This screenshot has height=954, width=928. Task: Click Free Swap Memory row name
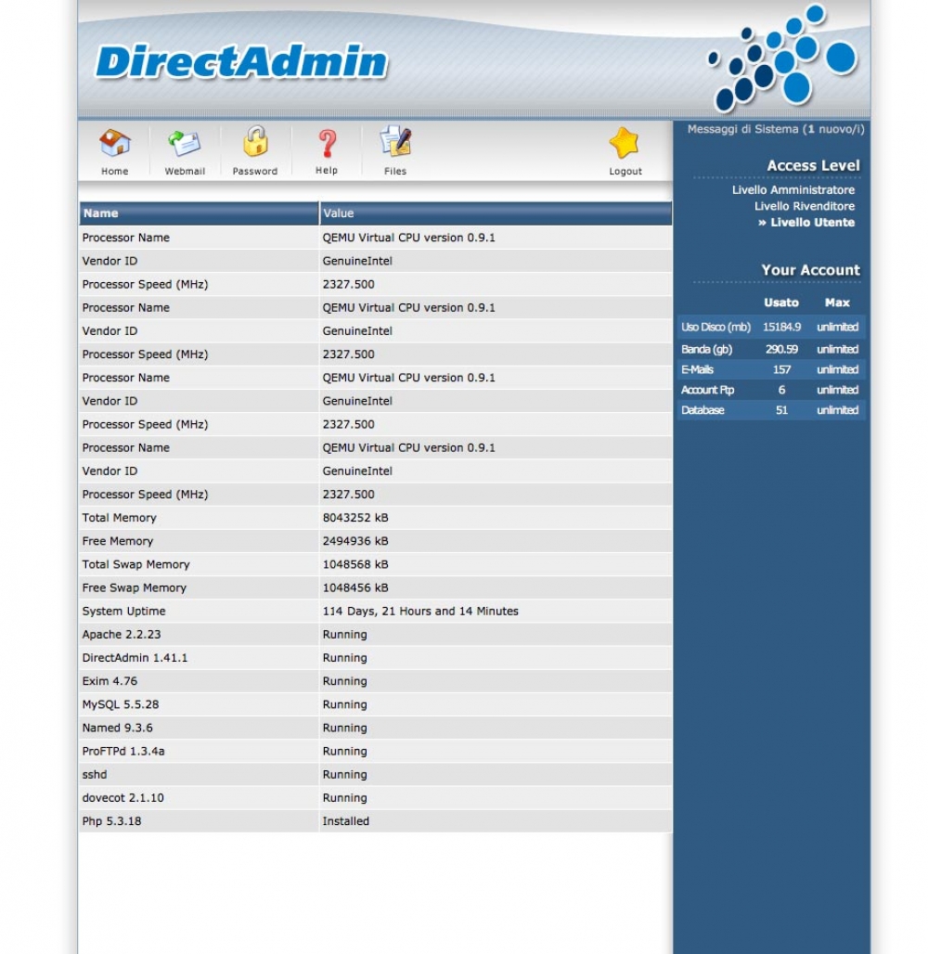[x=134, y=587]
